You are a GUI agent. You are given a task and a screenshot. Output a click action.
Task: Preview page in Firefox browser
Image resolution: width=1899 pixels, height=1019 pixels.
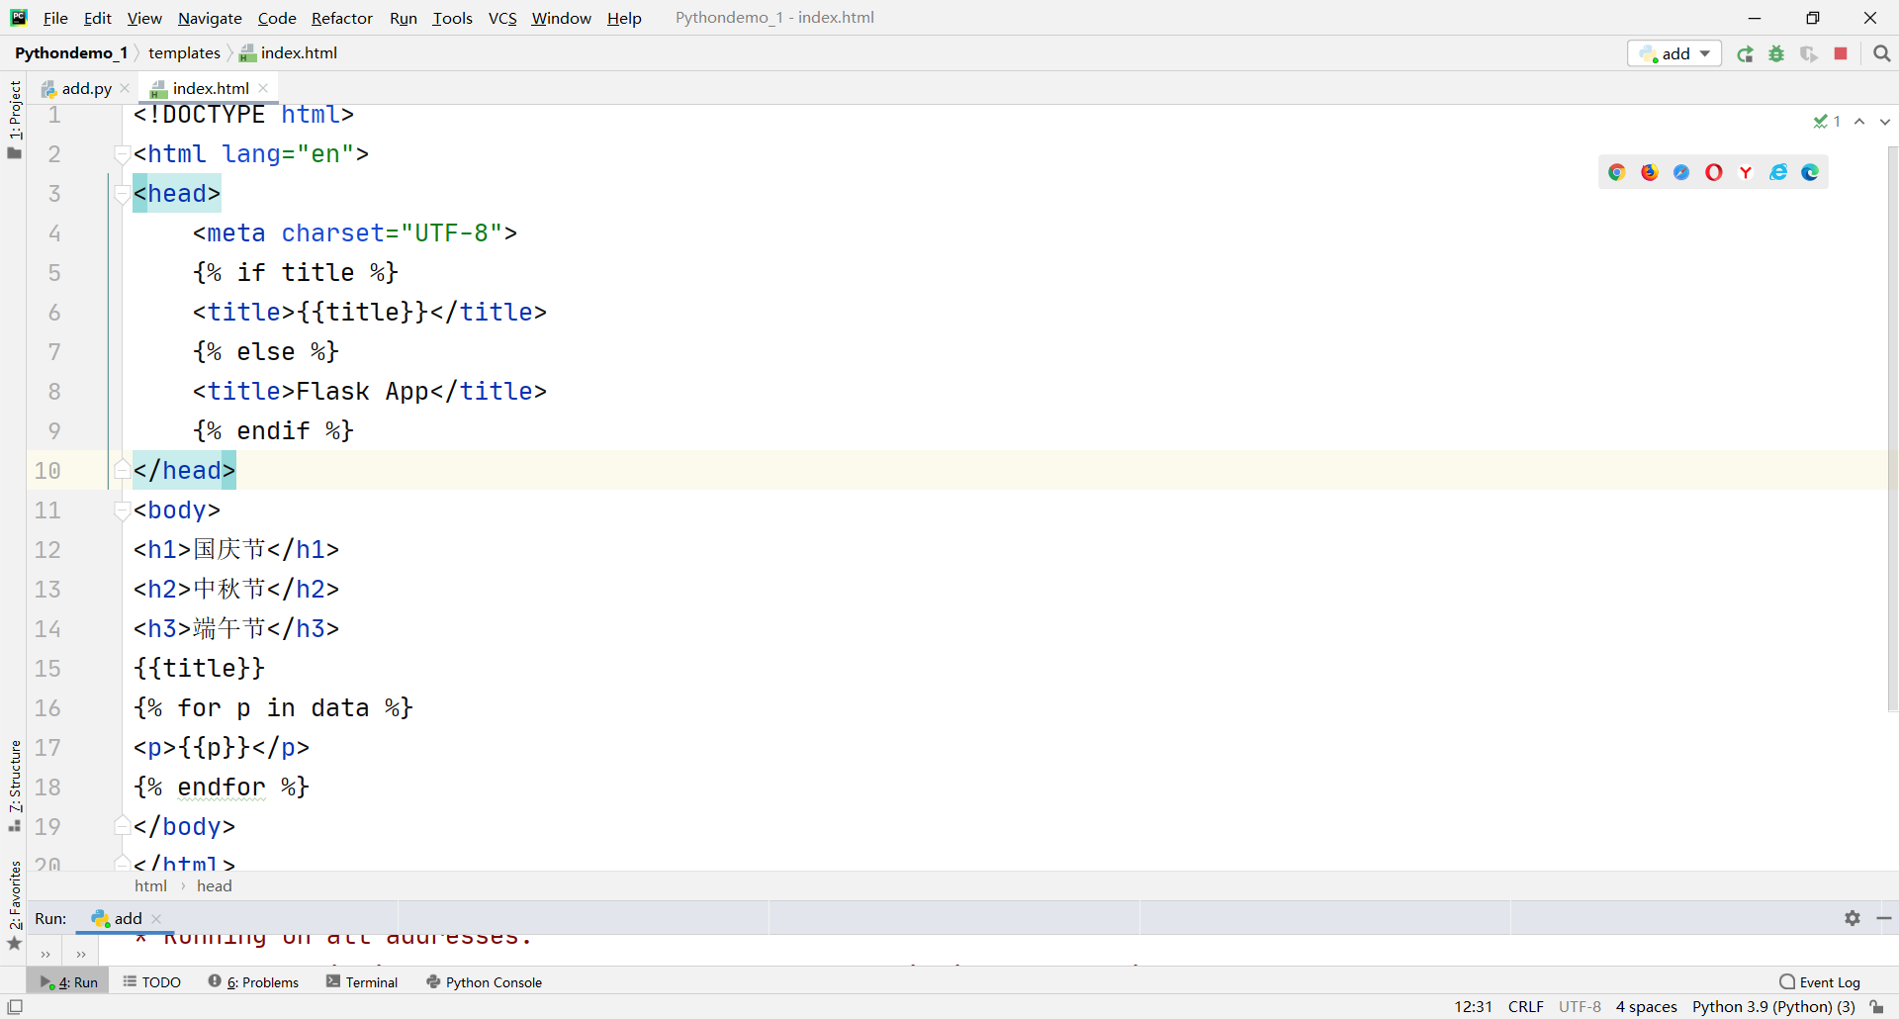1650,173
